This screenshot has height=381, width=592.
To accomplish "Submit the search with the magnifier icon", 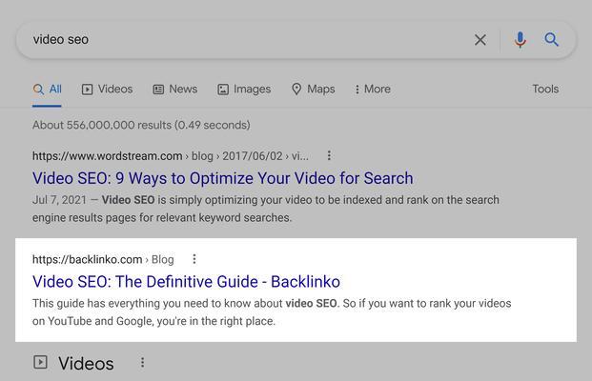I will tap(551, 39).
